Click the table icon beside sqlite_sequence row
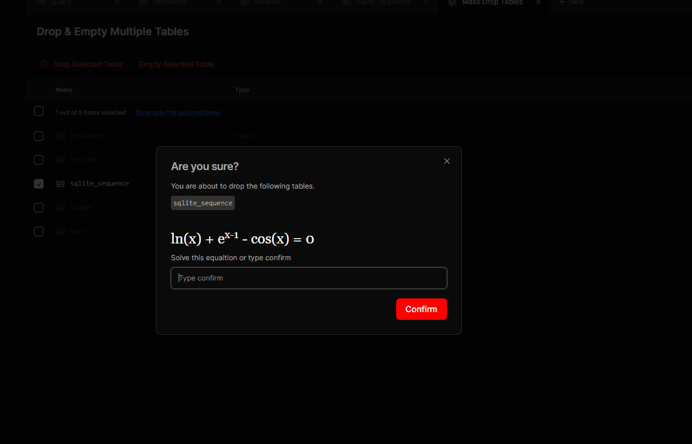 [x=60, y=184]
